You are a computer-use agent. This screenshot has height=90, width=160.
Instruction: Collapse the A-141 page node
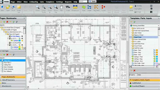[x=8, y=45]
